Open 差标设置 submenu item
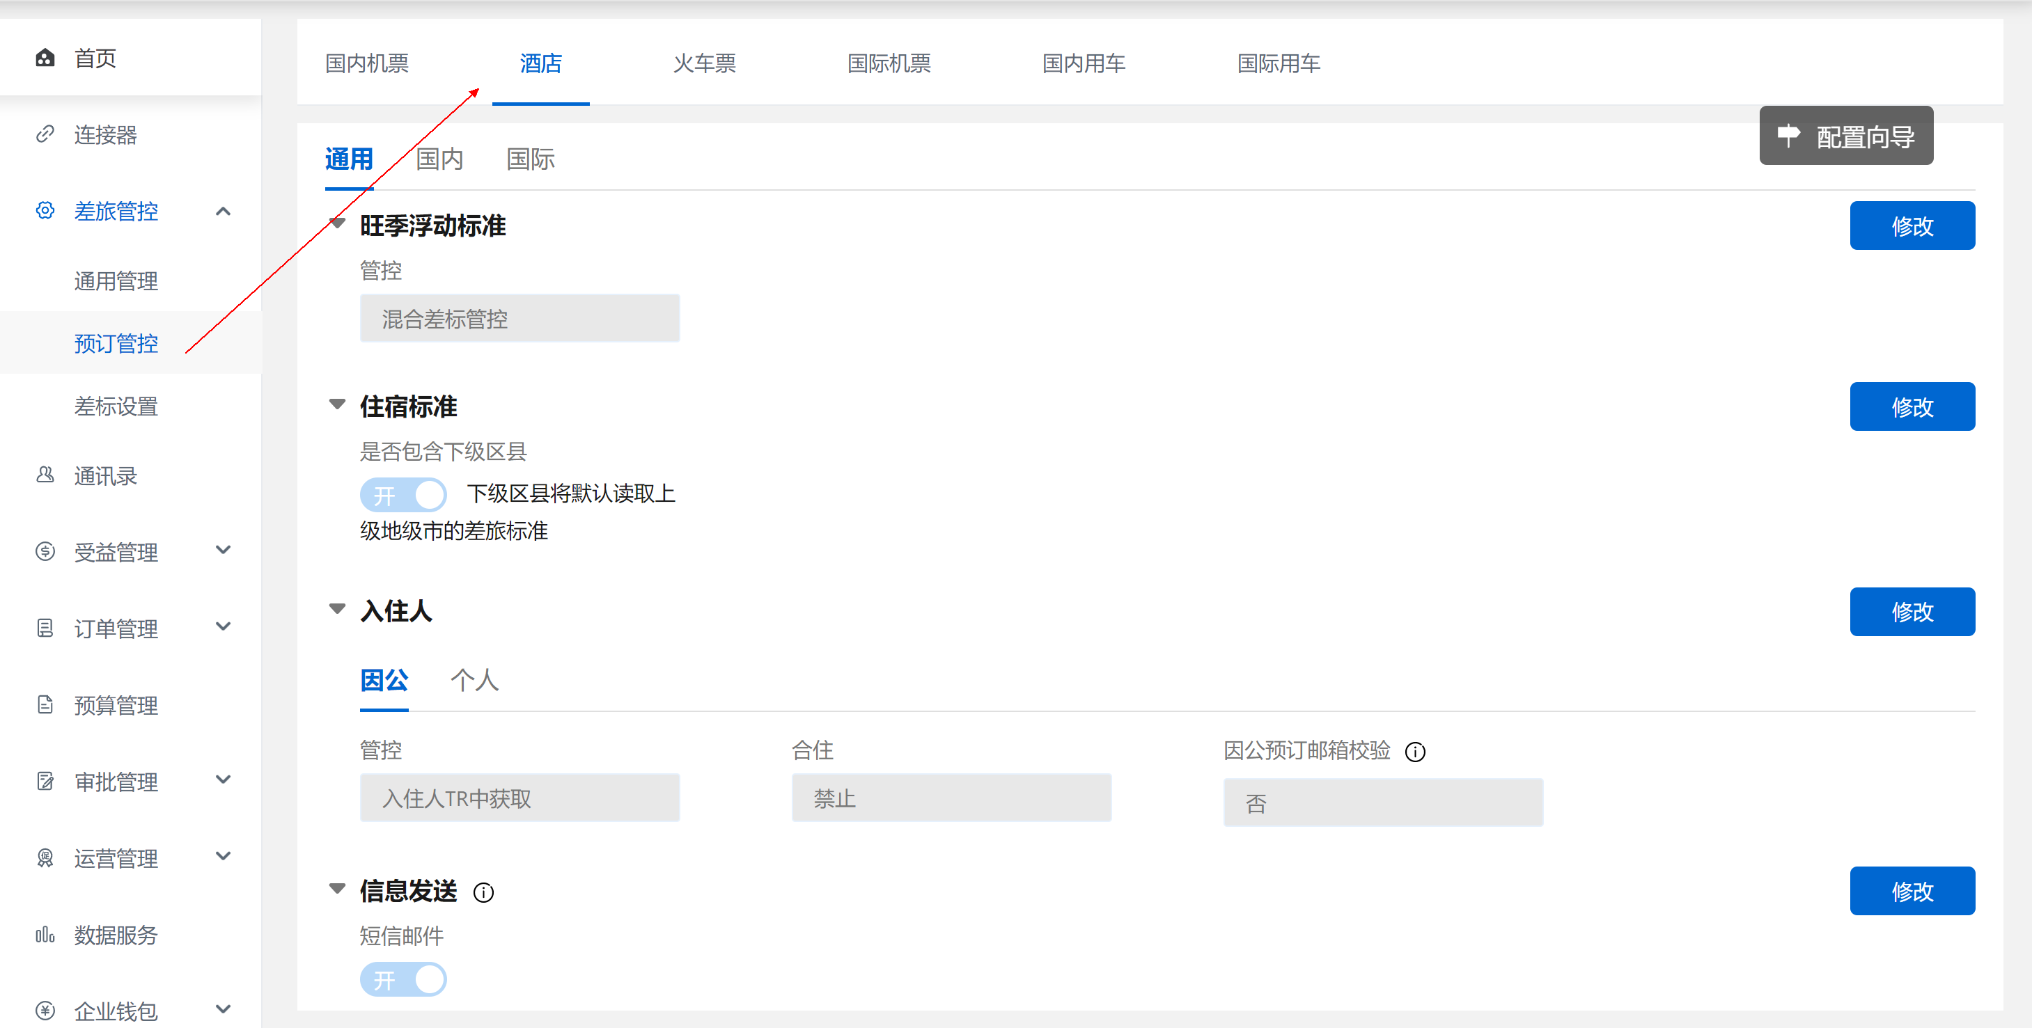 (x=116, y=406)
